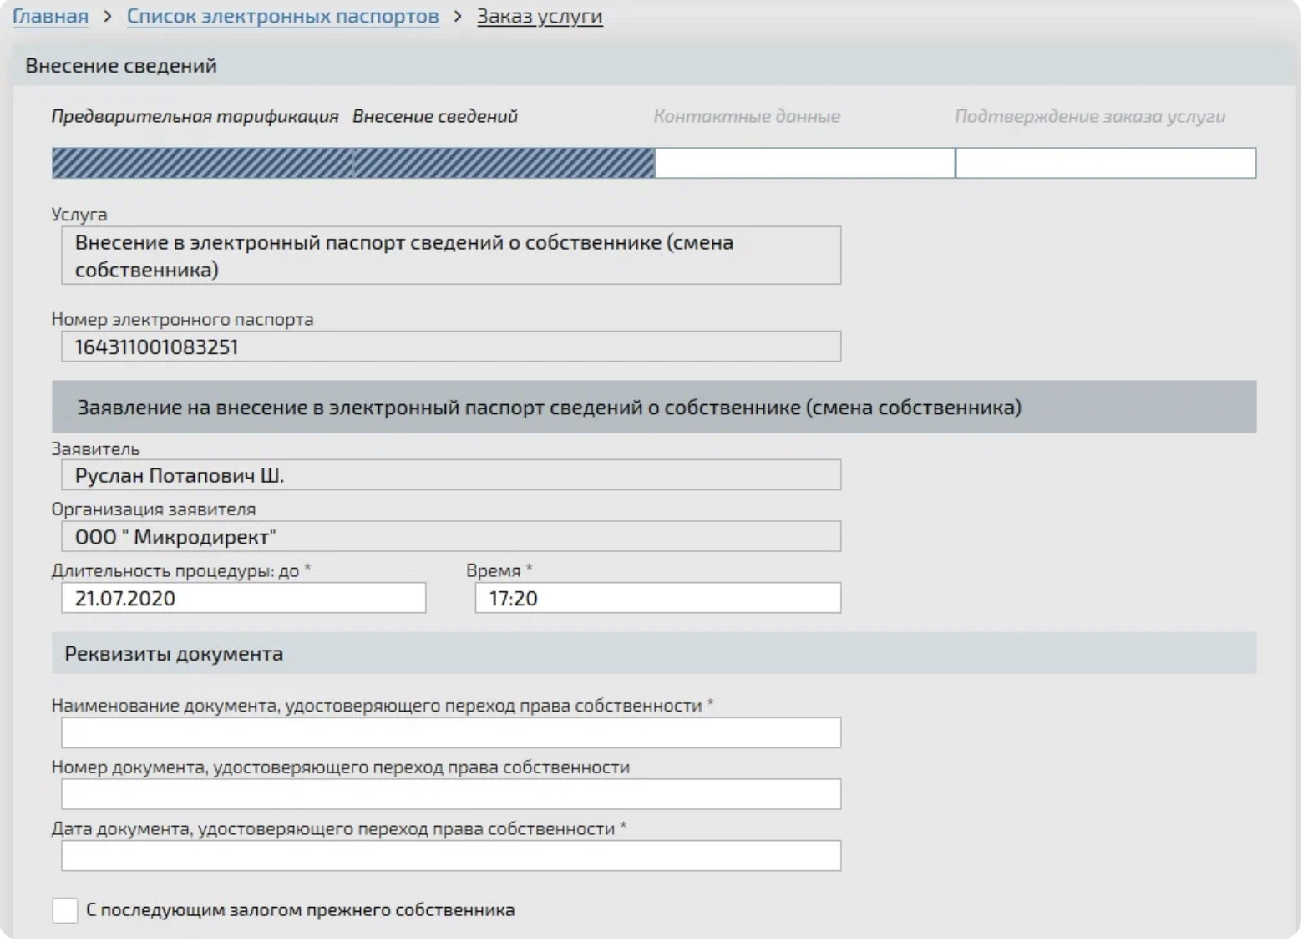Switch to the Контактные данные step
The image size is (1313, 947).
click(x=747, y=116)
